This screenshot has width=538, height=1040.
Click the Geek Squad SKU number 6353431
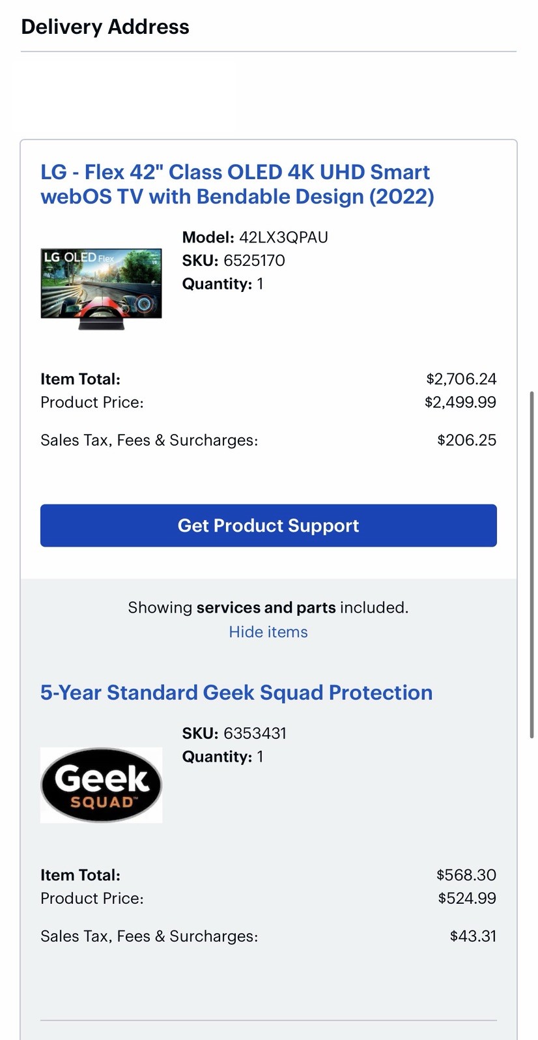click(x=255, y=733)
